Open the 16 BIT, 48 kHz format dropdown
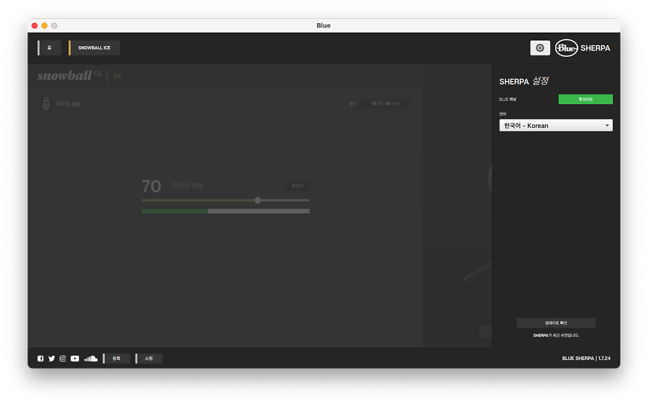The width and height of the screenshot is (648, 405). (x=386, y=104)
